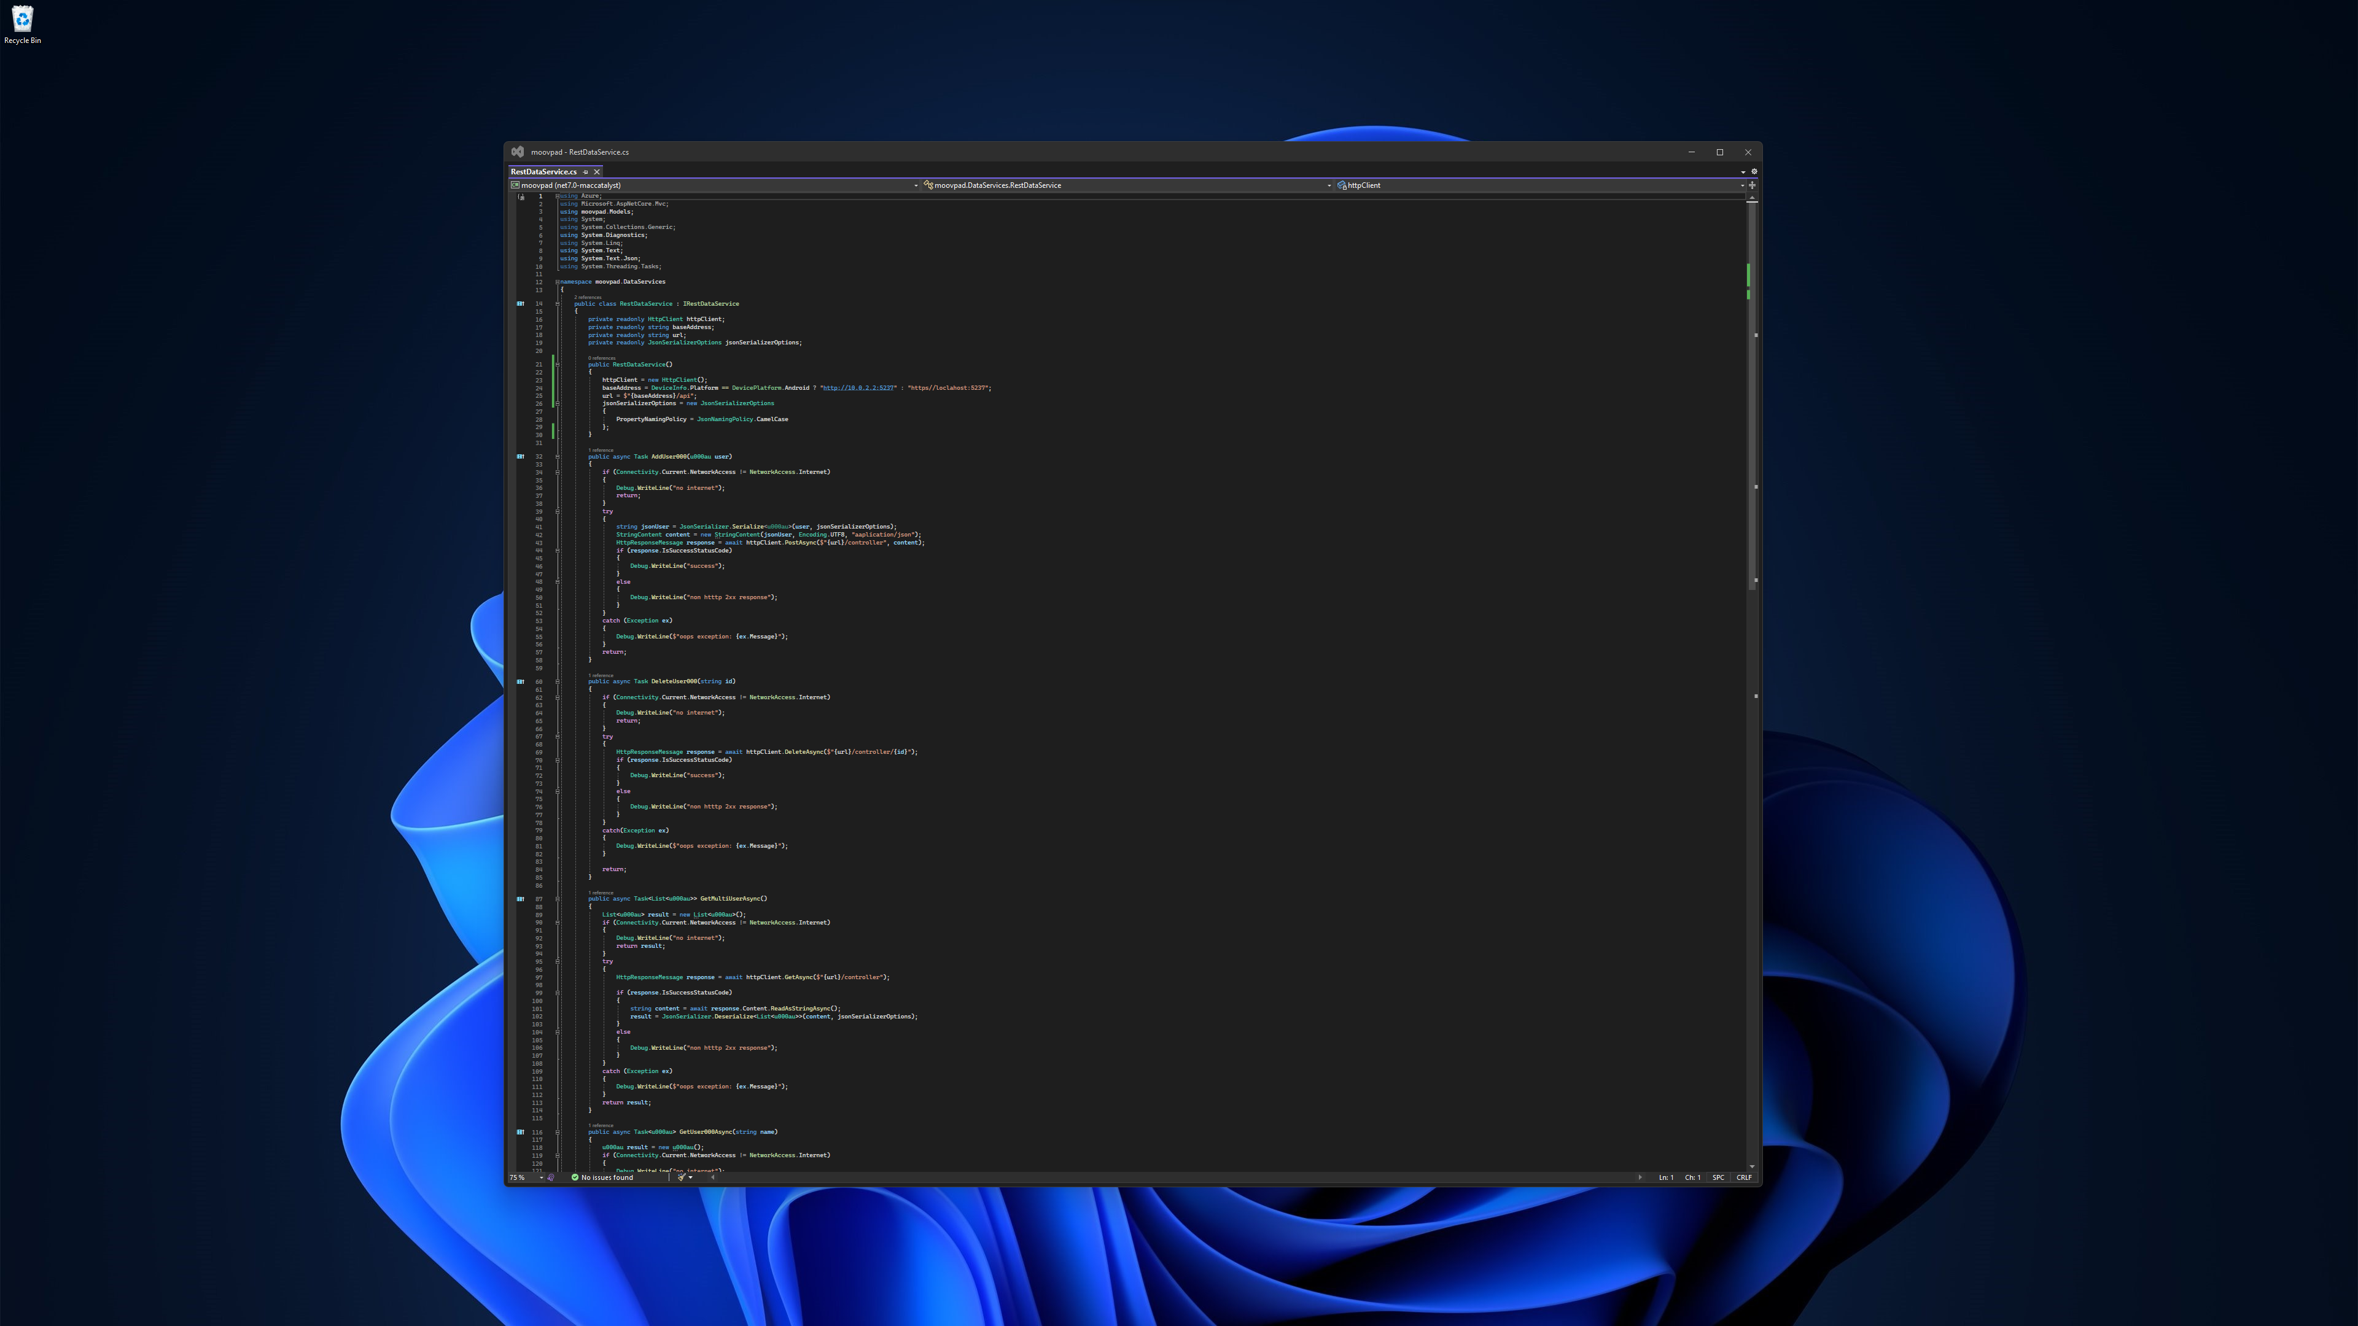Click inheritance margin icon on line 60
This screenshot has height=1326, width=2358.
click(x=521, y=682)
